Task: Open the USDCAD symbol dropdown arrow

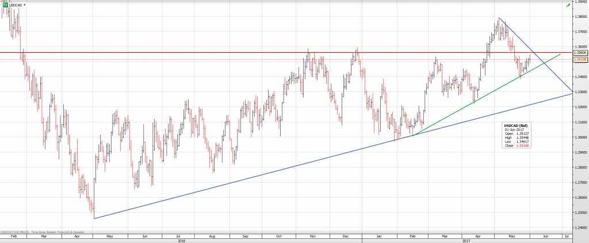Action: coord(25,5)
